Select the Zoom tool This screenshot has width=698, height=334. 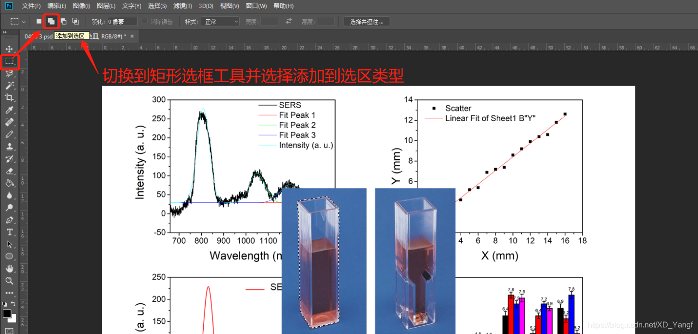pyautogui.click(x=9, y=281)
